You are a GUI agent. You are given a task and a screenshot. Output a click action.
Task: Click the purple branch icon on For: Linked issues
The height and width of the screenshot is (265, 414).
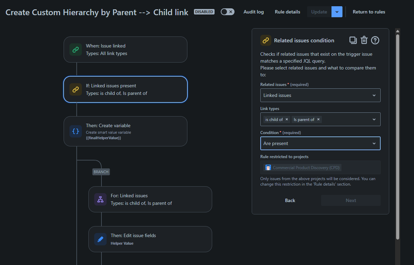point(100,200)
